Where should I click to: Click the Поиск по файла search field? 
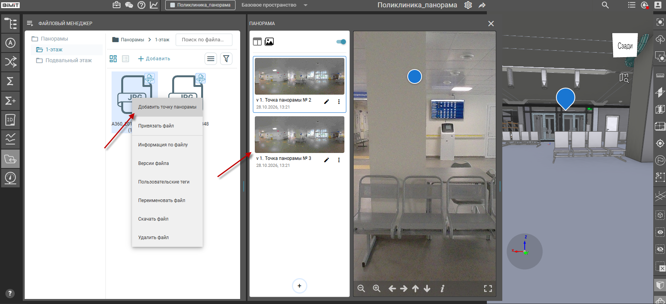pos(204,40)
